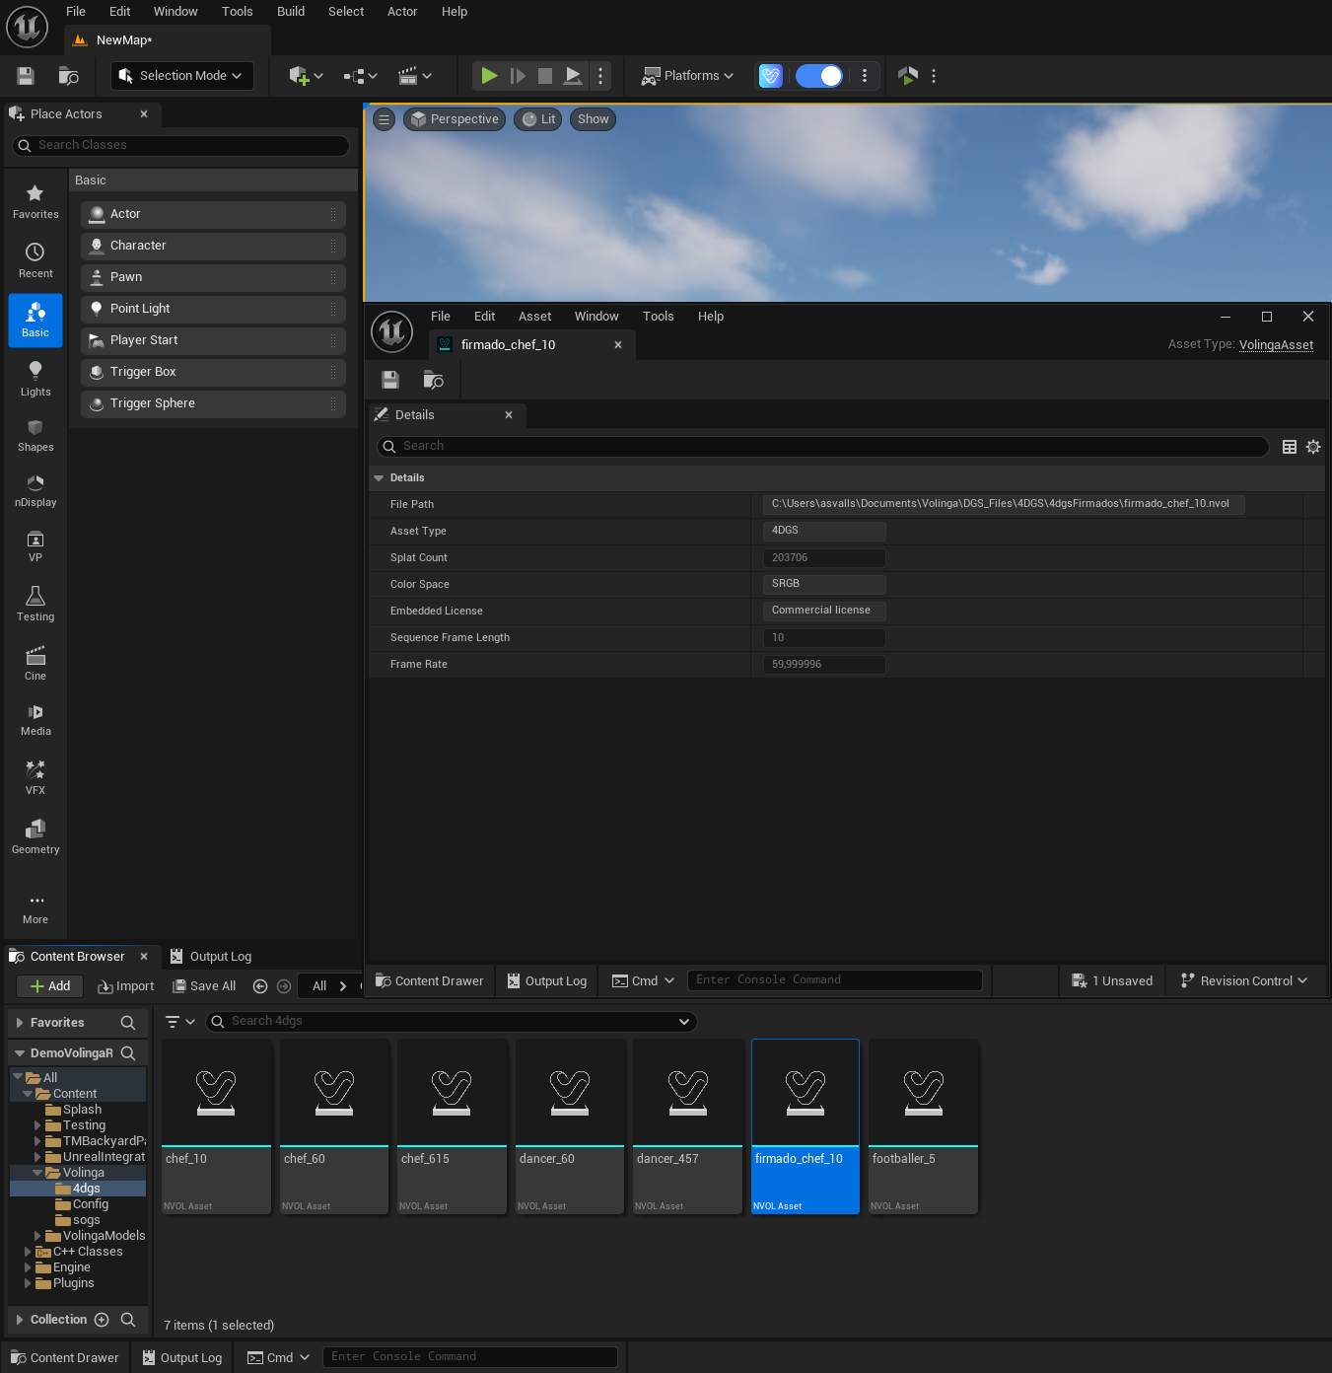This screenshot has height=1373, width=1332.
Task: Select the nDisplay category icon
Action: pyautogui.click(x=35, y=490)
